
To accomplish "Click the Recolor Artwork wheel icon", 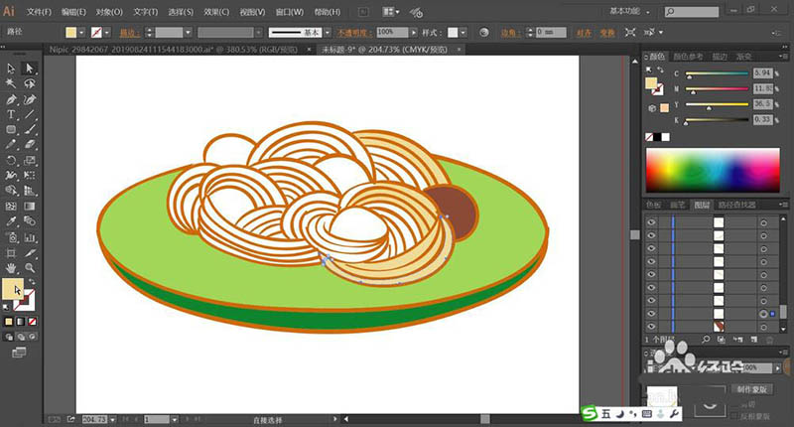I will 484,33.
